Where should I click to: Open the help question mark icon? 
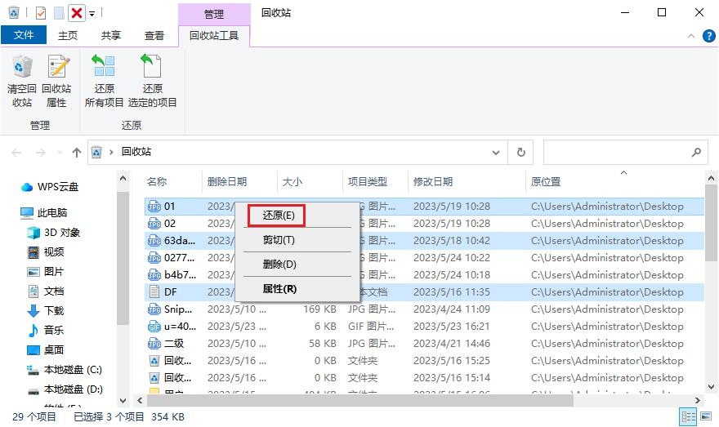tap(709, 36)
